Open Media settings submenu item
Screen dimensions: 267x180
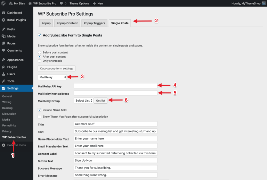click(x=6, y=120)
